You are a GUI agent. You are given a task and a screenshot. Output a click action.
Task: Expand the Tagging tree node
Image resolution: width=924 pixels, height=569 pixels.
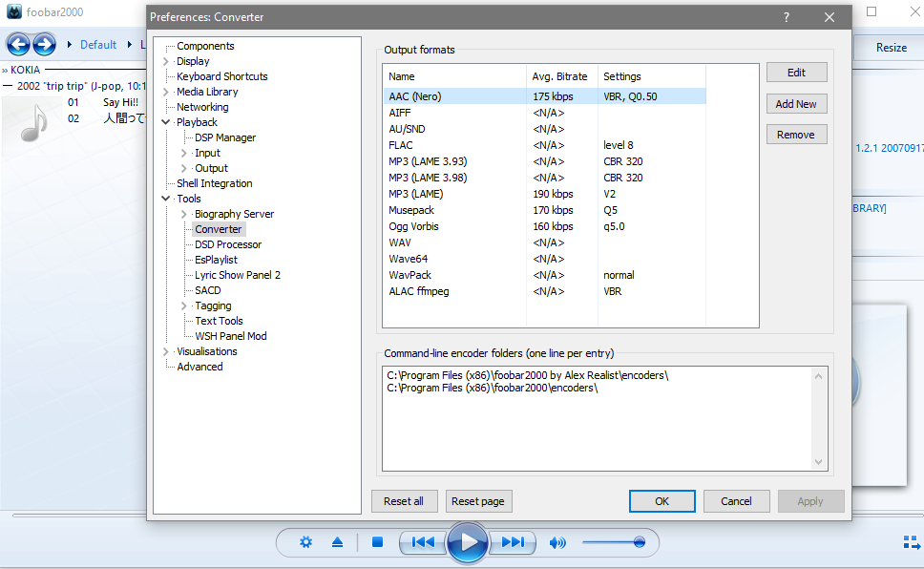(x=185, y=306)
